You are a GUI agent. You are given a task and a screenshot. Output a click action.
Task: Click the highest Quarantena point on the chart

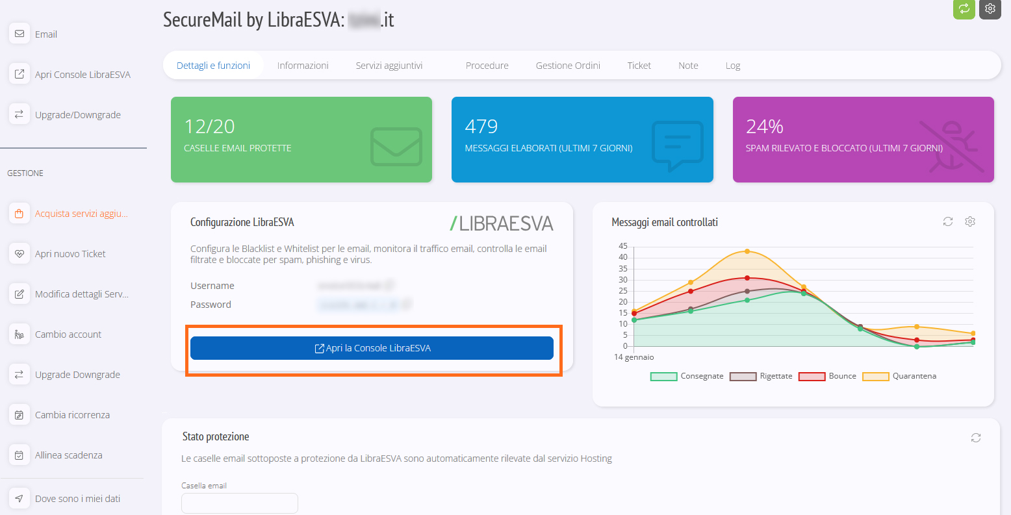747,251
